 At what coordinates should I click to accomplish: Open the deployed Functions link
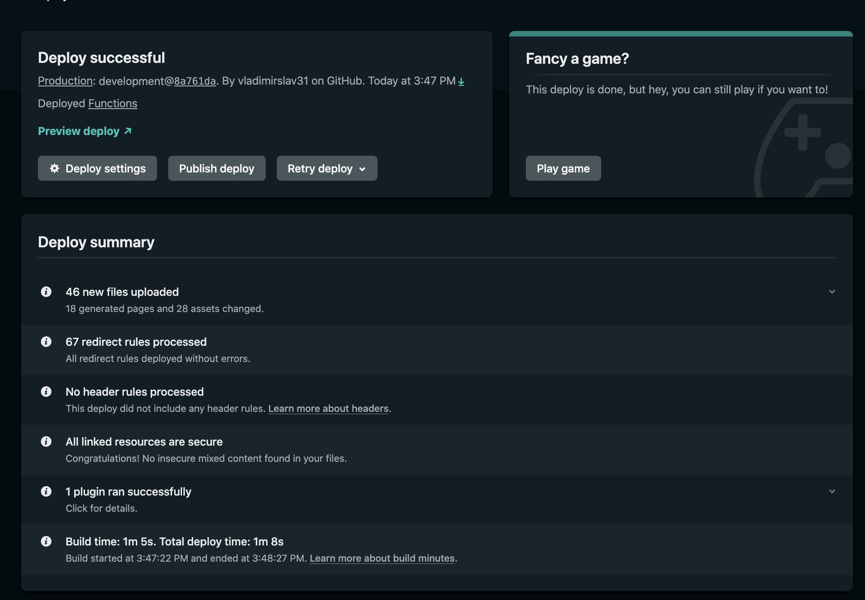coord(113,104)
